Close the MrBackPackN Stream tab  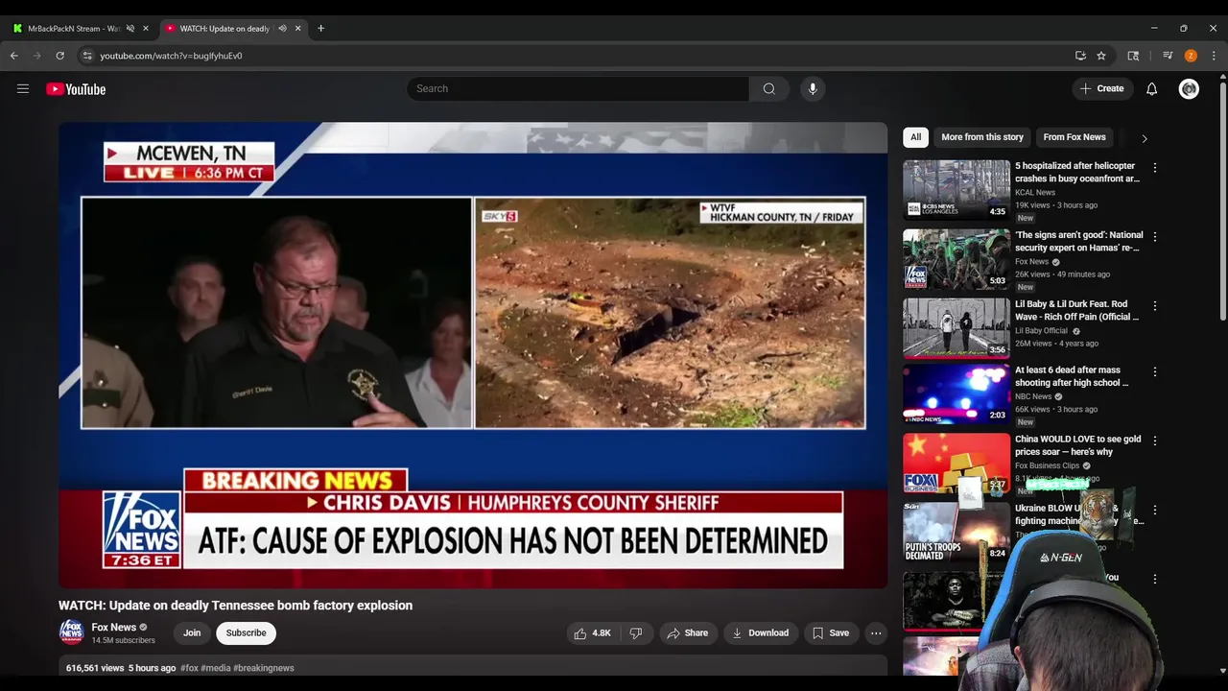[146, 29]
